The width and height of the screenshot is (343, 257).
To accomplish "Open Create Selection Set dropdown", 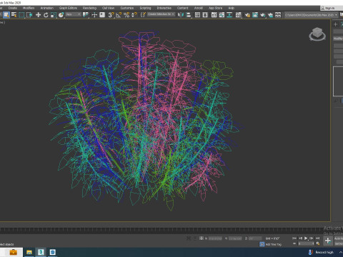I will pos(161,14).
